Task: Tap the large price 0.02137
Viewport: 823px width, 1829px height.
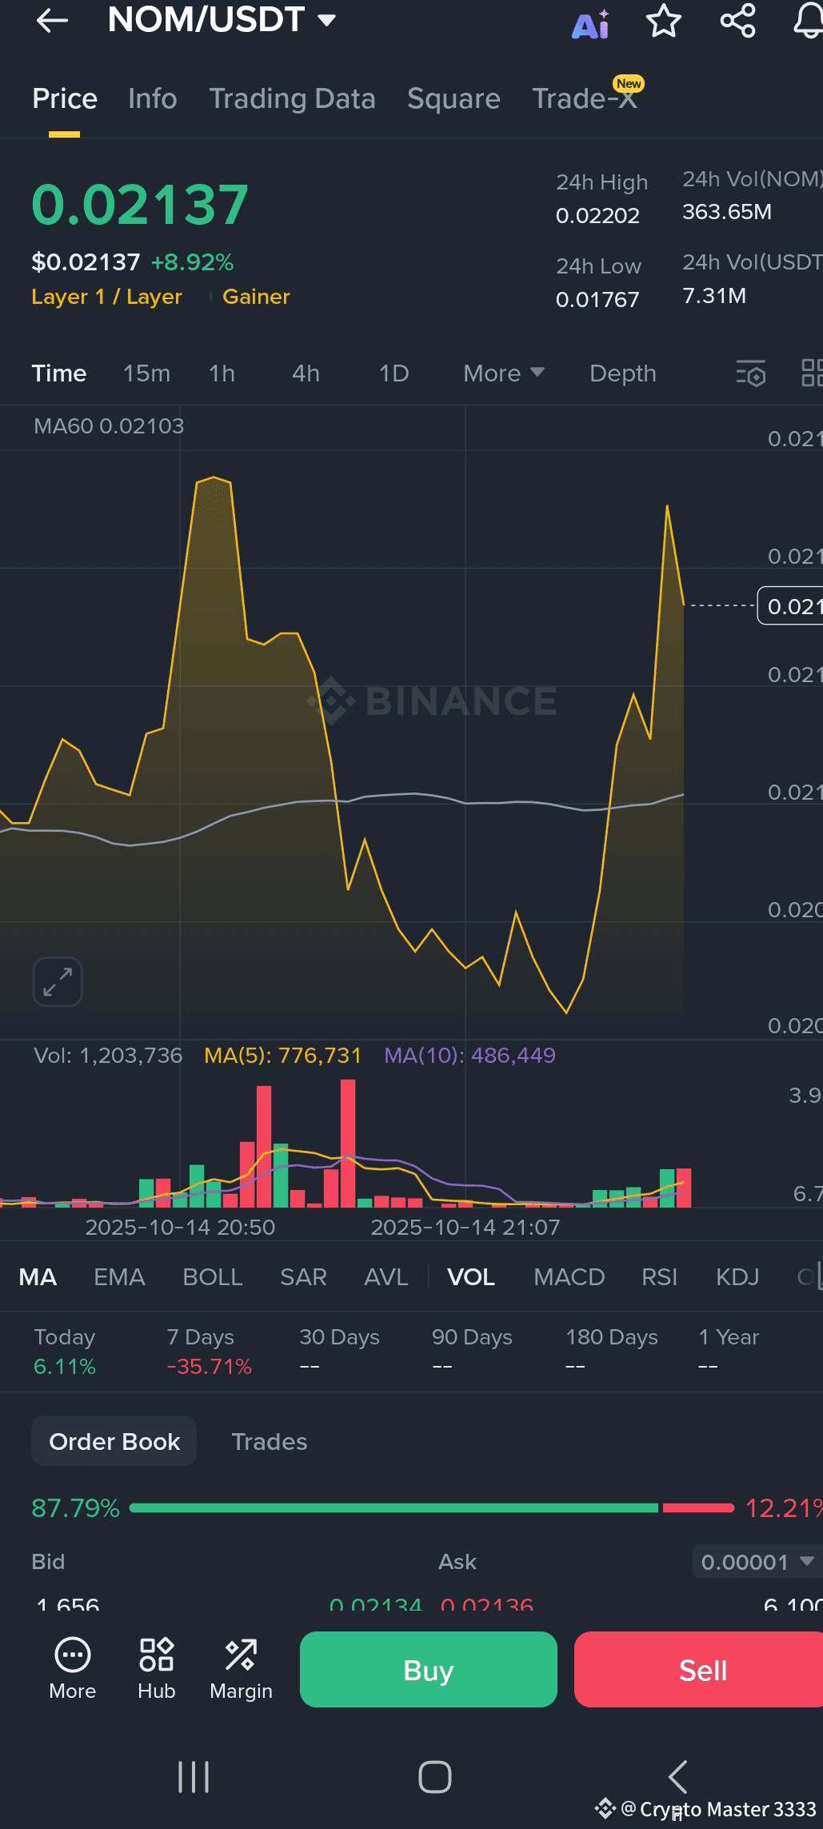Action: pos(140,205)
